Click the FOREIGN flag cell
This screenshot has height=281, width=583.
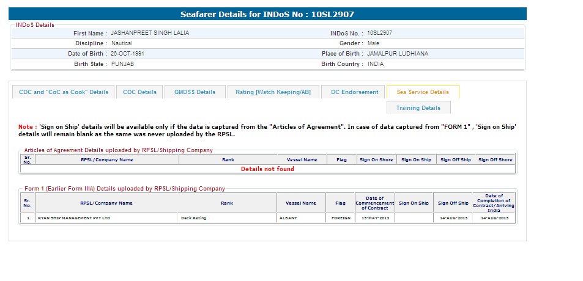(340, 218)
